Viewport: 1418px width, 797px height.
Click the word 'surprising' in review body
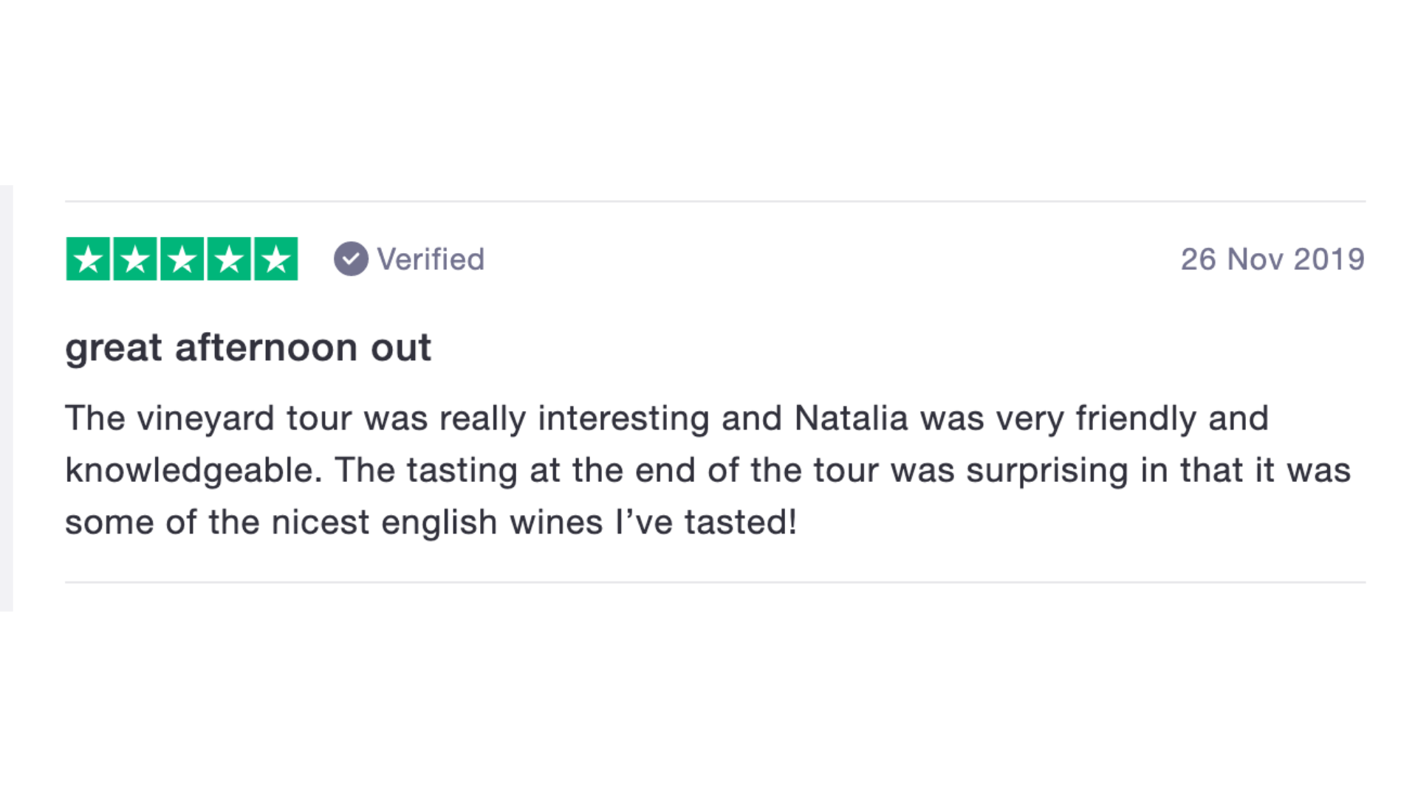1047,472
